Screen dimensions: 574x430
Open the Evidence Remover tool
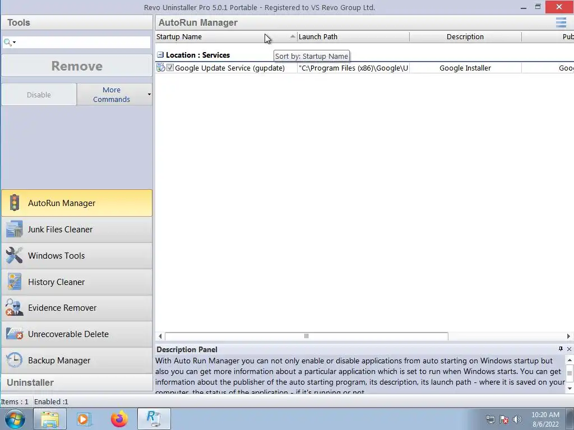pos(77,307)
